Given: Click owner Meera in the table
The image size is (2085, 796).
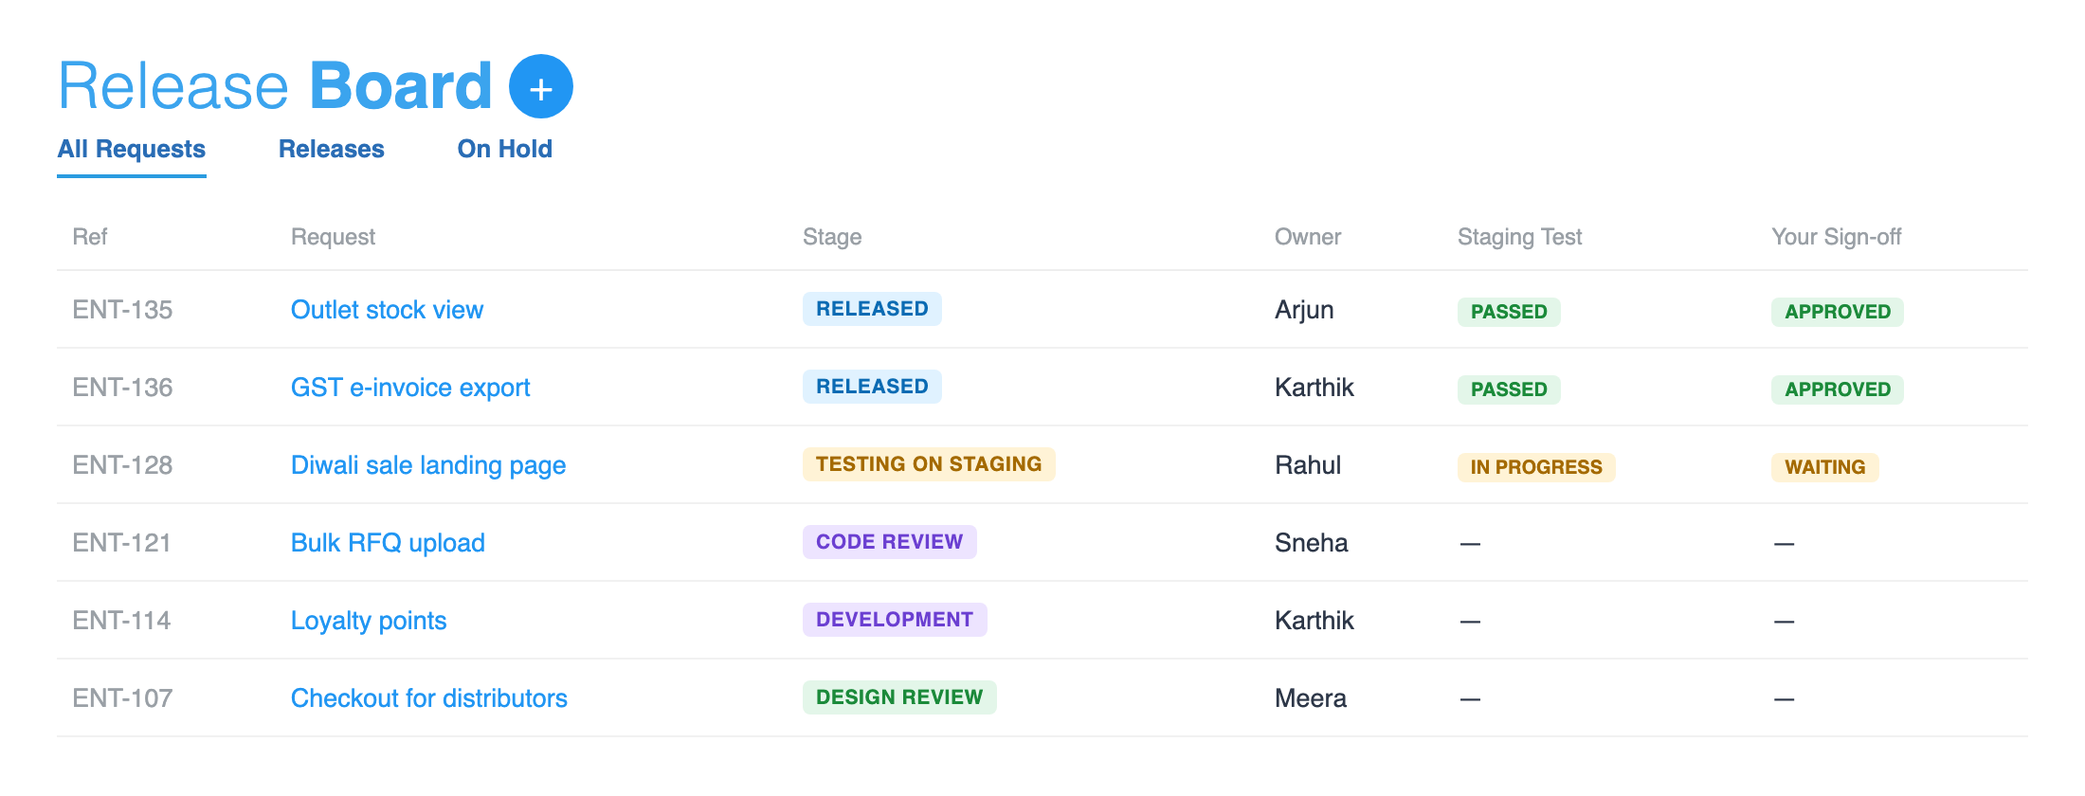Looking at the screenshot, I should 1311,698.
